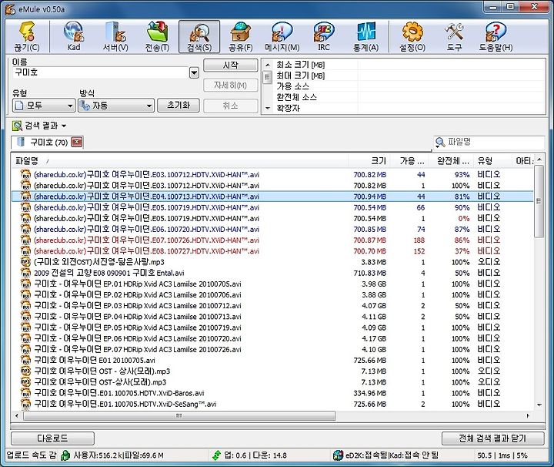Select the E04.100713 HDTV XViD-HAN row

click(x=272, y=197)
